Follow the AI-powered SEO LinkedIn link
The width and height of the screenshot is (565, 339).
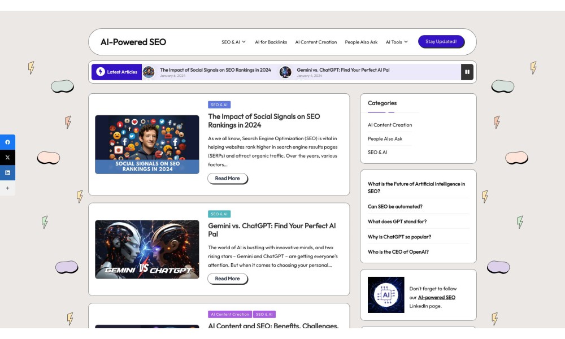(436, 298)
